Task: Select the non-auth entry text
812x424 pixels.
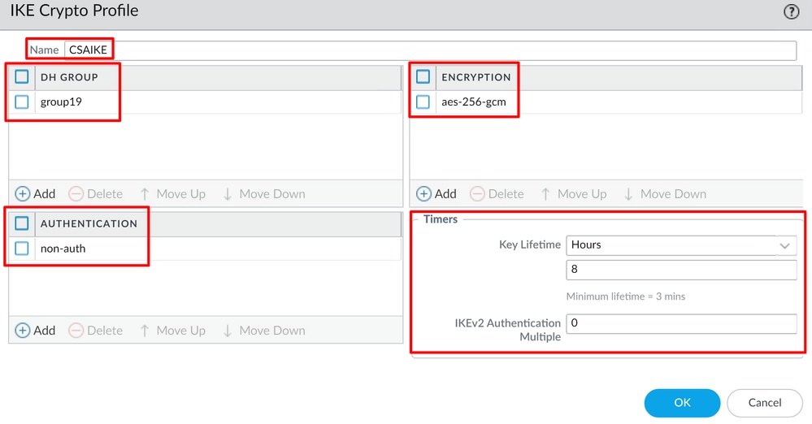Action: coord(63,249)
